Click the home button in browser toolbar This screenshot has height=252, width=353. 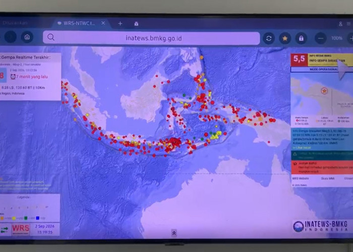point(27,37)
